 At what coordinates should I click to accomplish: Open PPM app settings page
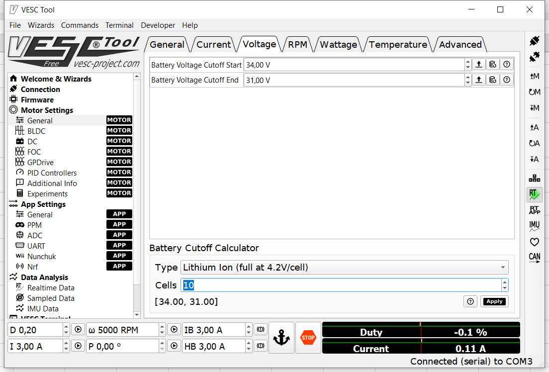34,225
